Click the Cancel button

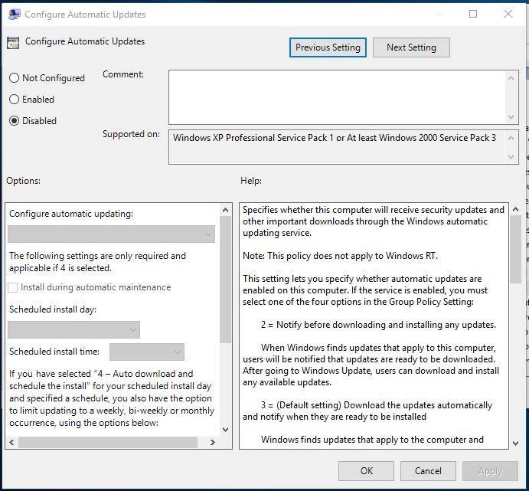click(x=428, y=471)
